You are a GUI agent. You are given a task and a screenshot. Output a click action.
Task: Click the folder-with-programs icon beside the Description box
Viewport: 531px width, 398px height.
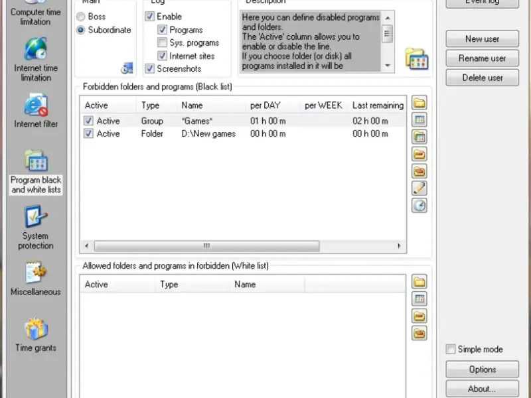click(x=417, y=59)
